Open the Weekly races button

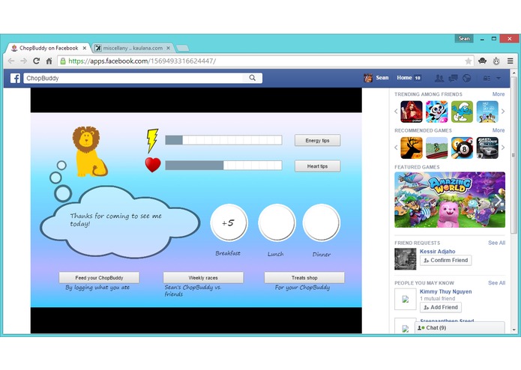coord(203,278)
